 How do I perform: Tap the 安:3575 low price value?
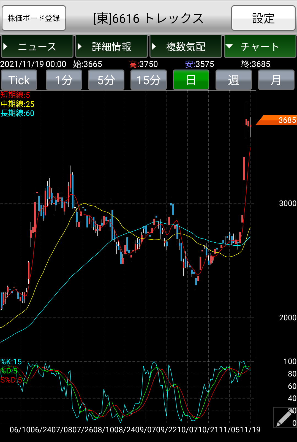[200, 64]
